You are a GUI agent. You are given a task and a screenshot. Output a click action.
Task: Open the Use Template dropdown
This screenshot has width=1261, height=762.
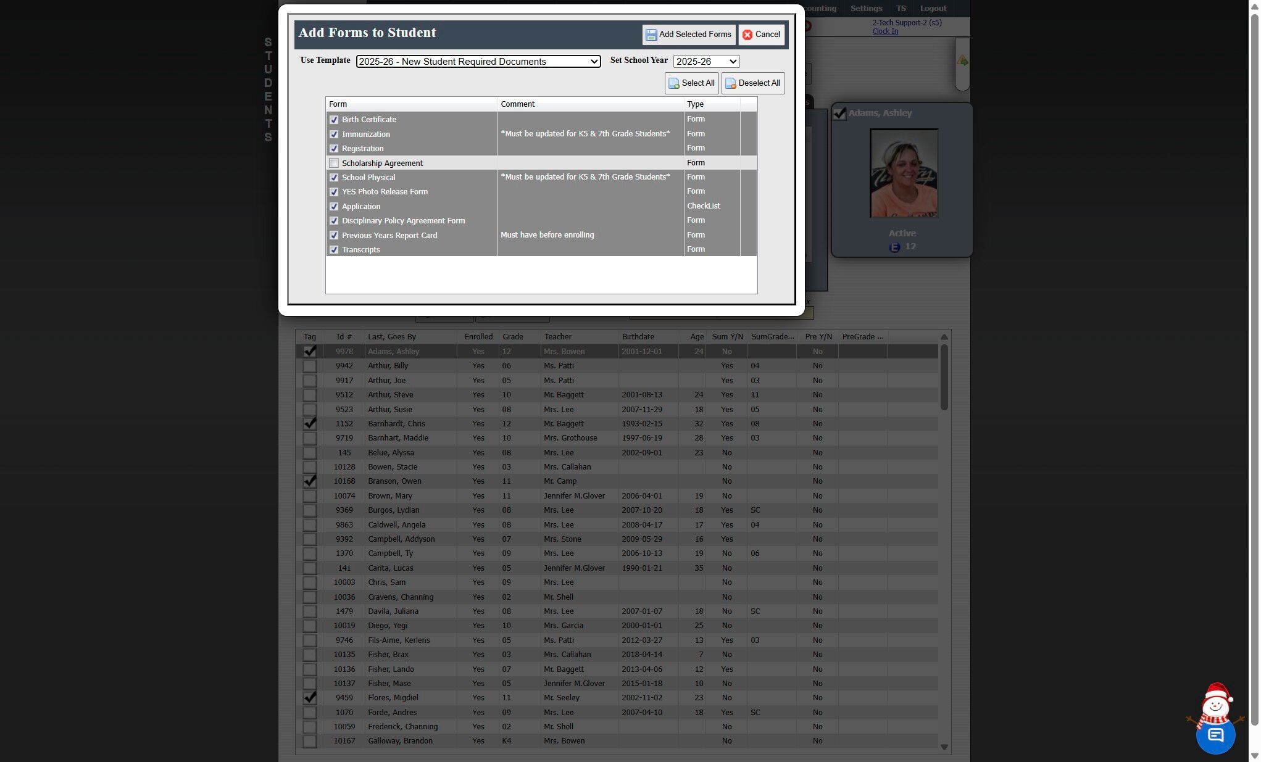[x=478, y=62]
